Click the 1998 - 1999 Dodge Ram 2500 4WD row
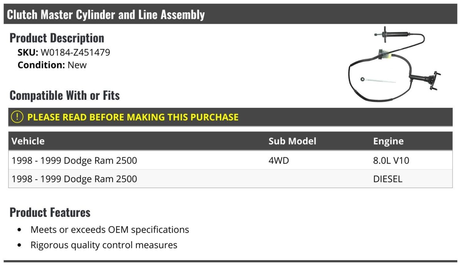 tap(230, 160)
